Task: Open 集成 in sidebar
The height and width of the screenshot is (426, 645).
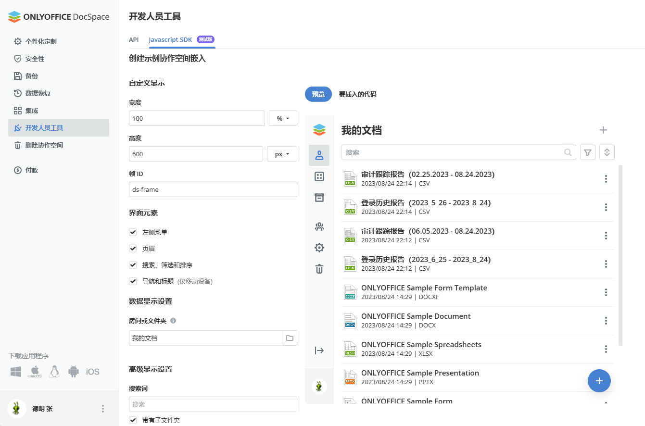Action: (59, 111)
